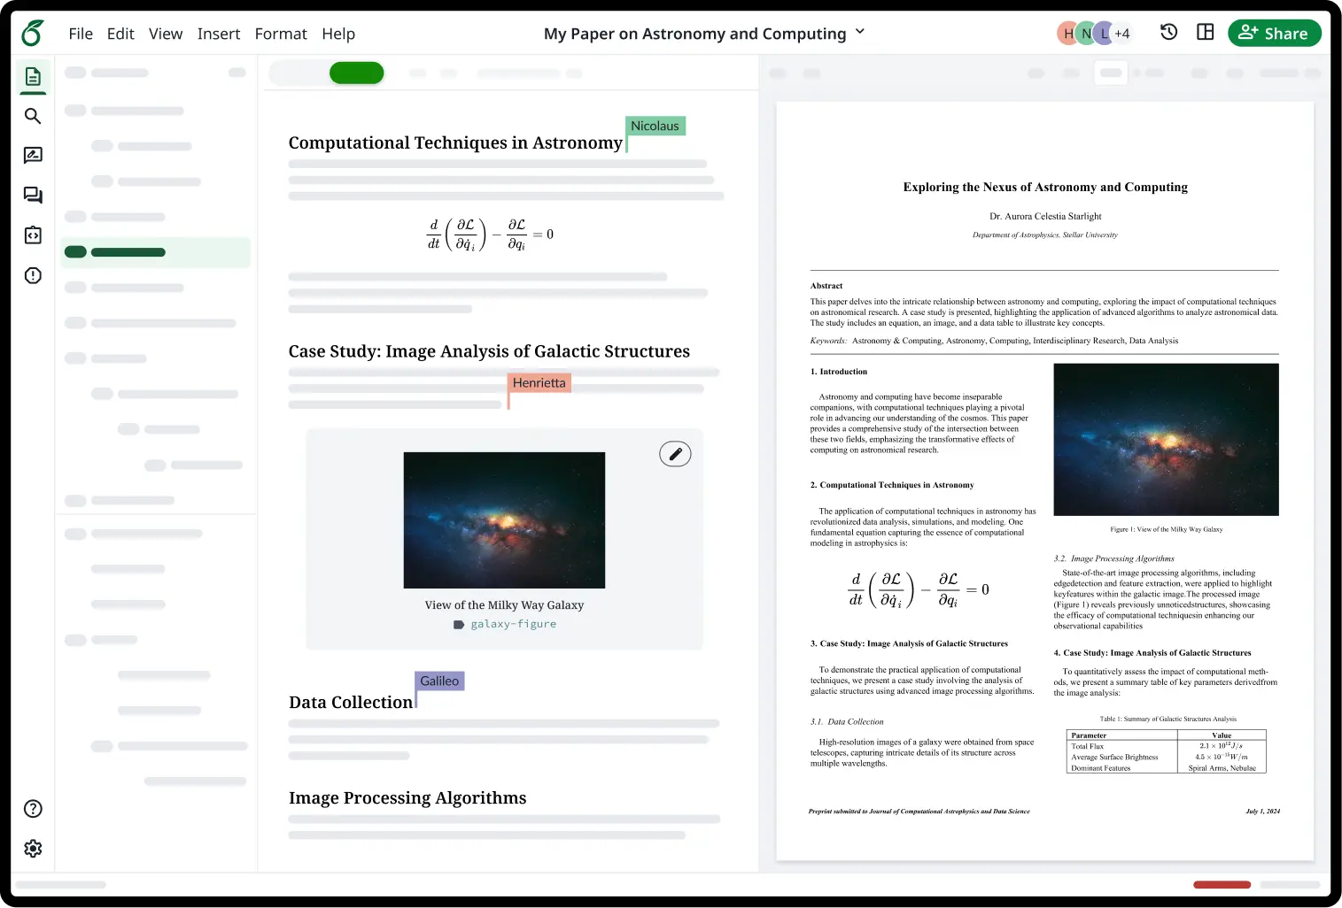Toggle the split-pane layout view

pos(1205,32)
